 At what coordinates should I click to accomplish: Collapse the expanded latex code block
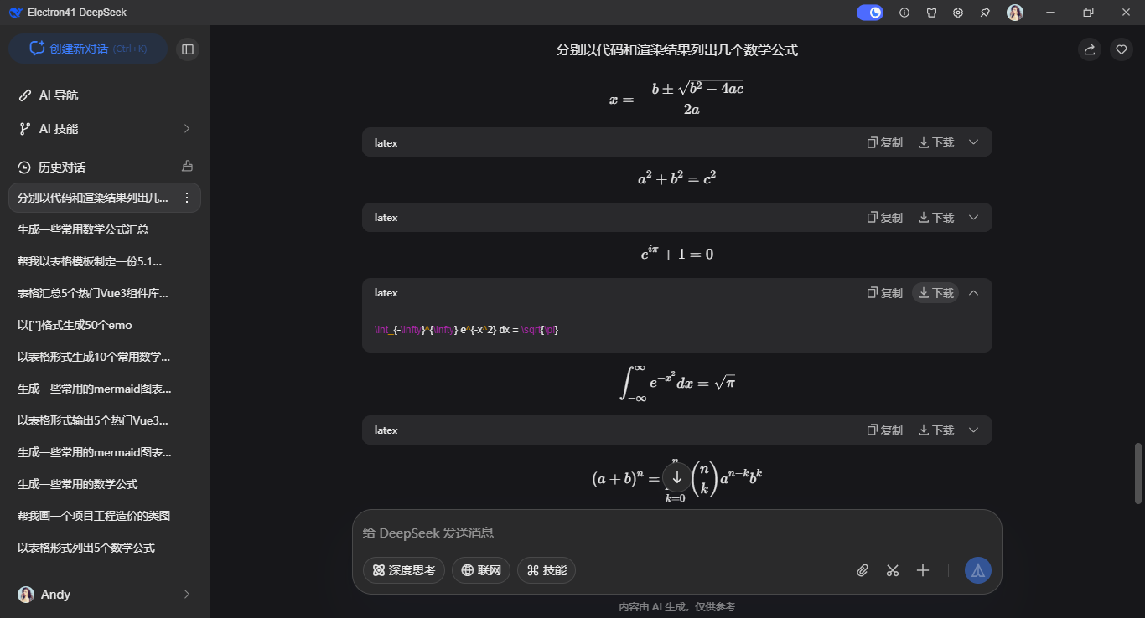(x=973, y=292)
